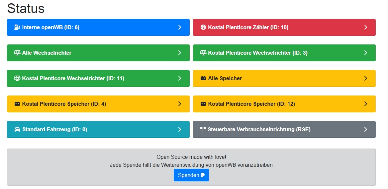Click the antenna icon on Steuerbare Verbrauchseinrichtung
Image resolution: width=388 pixels, height=189 pixels.
tap(203, 129)
